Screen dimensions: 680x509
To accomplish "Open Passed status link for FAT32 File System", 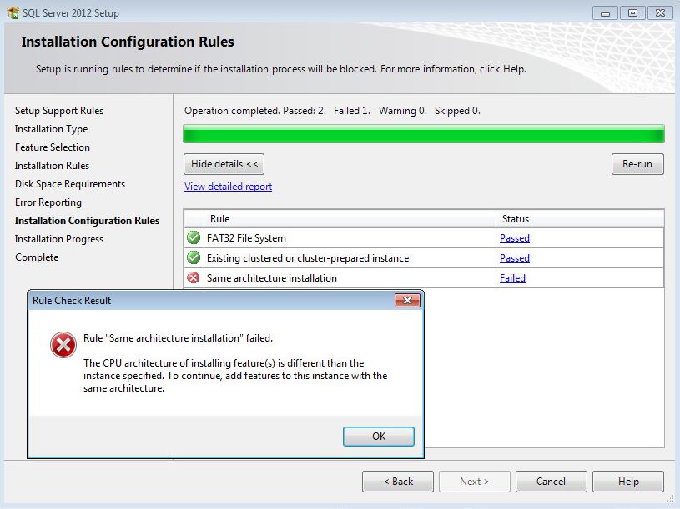I will 515,238.
